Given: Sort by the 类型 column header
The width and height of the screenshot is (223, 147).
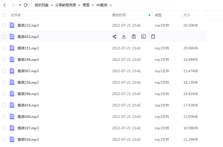Looking at the screenshot, I should [158, 15].
